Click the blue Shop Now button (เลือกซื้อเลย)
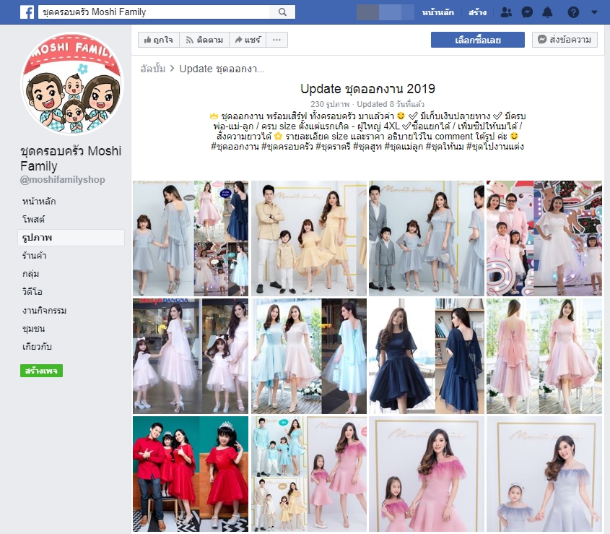 (477, 40)
